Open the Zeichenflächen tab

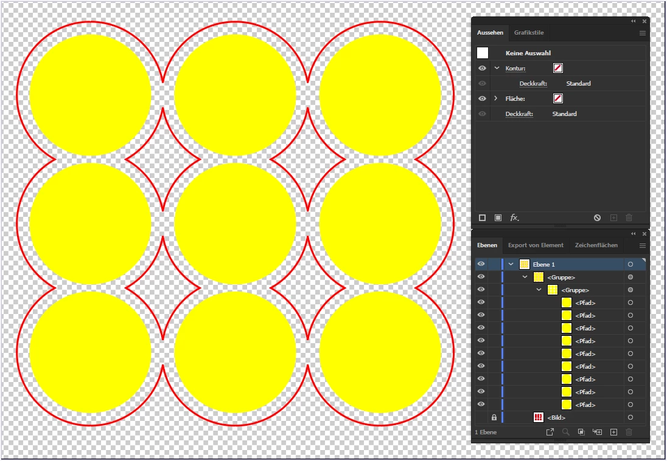[x=596, y=245]
